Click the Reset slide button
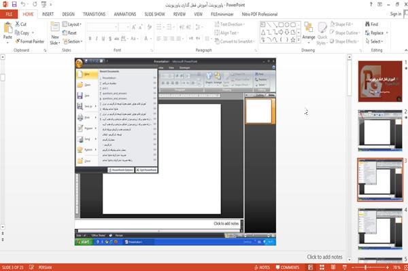This screenshot has height=271, width=408. 69,33
